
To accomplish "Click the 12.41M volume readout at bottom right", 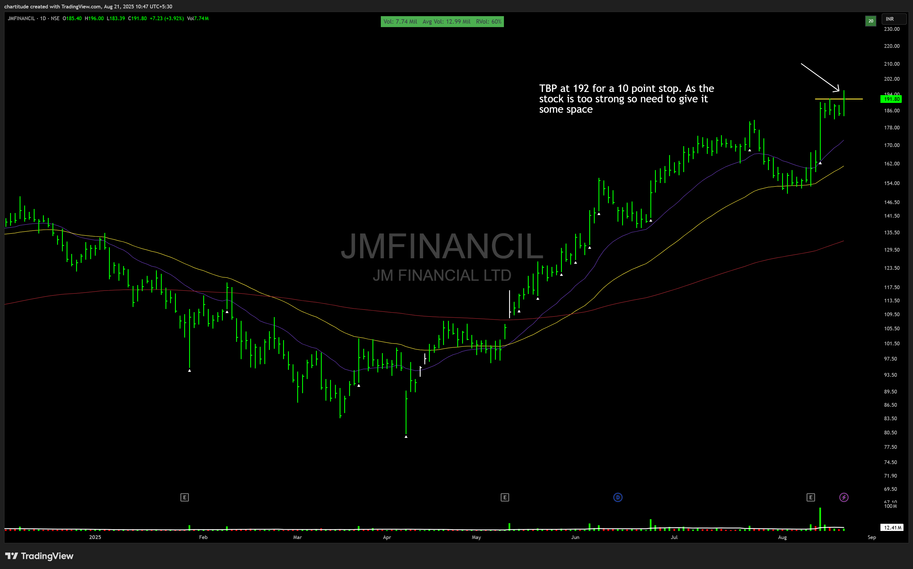I will (892, 527).
